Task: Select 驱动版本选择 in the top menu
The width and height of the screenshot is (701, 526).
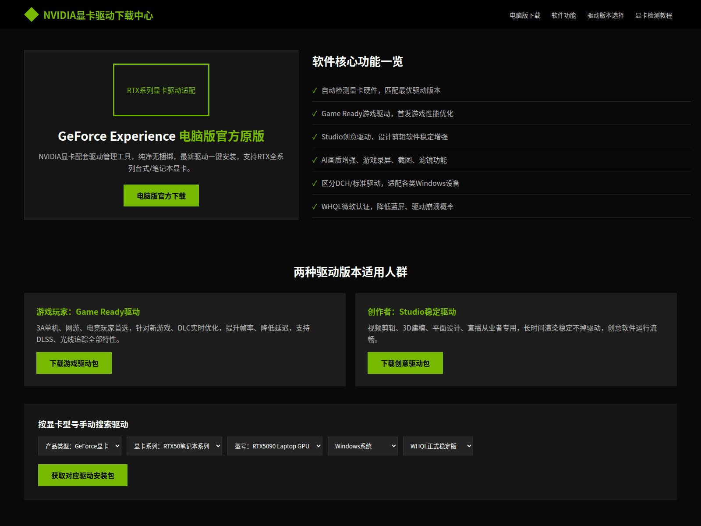Action: click(605, 15)
